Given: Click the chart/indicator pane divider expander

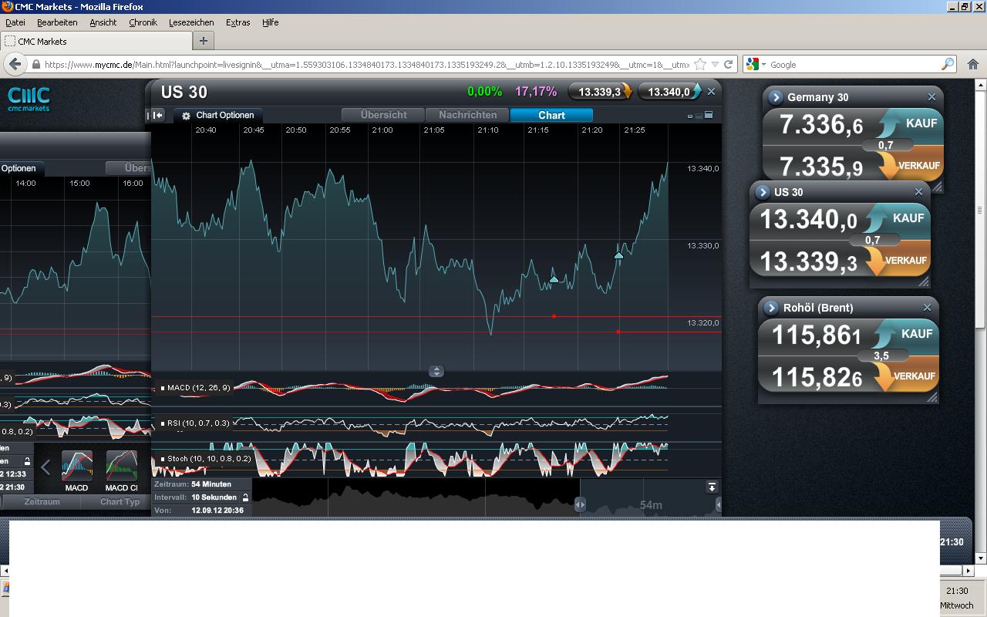Looking at the screenshot, I should 436,371.
